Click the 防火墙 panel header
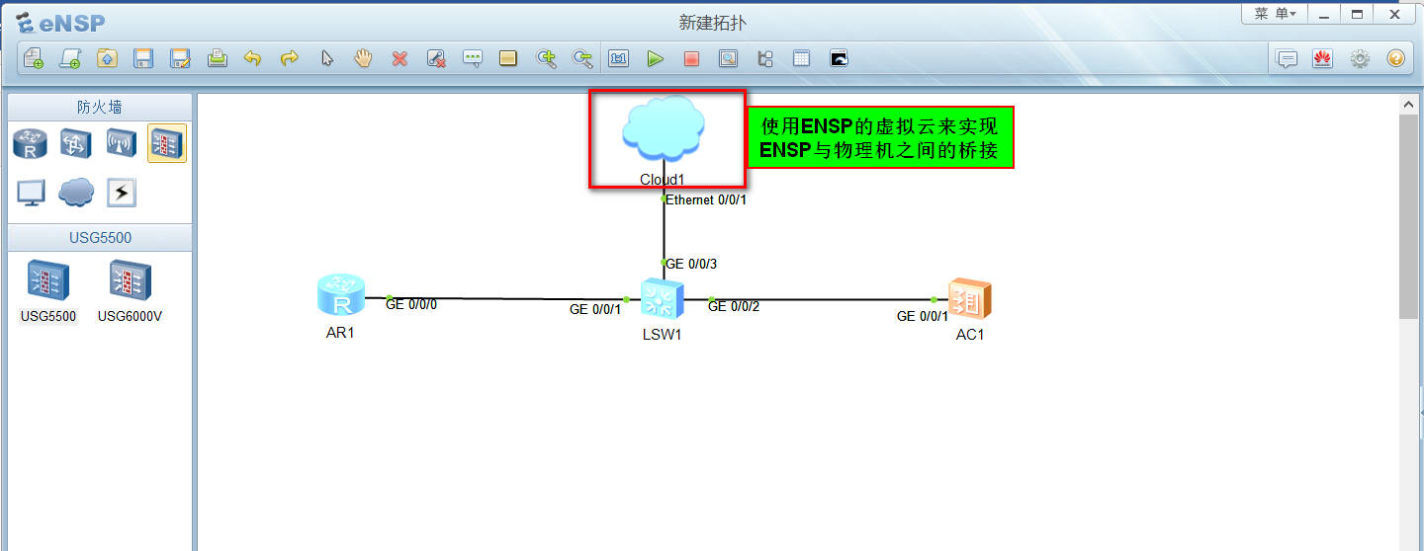 [100, 107]
